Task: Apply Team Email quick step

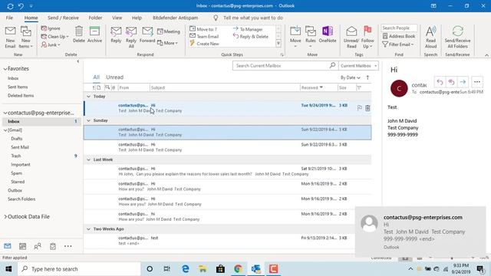Action: click(204, 36)
